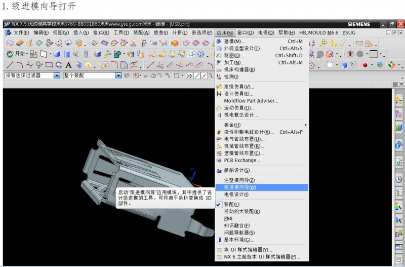Viewport: 405px width, 267px height.
Task: Open the 整个装配 scope dropdown
Action: (x=118, y=75)
